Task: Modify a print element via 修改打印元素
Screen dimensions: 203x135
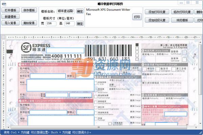Action: coord(182,12)
